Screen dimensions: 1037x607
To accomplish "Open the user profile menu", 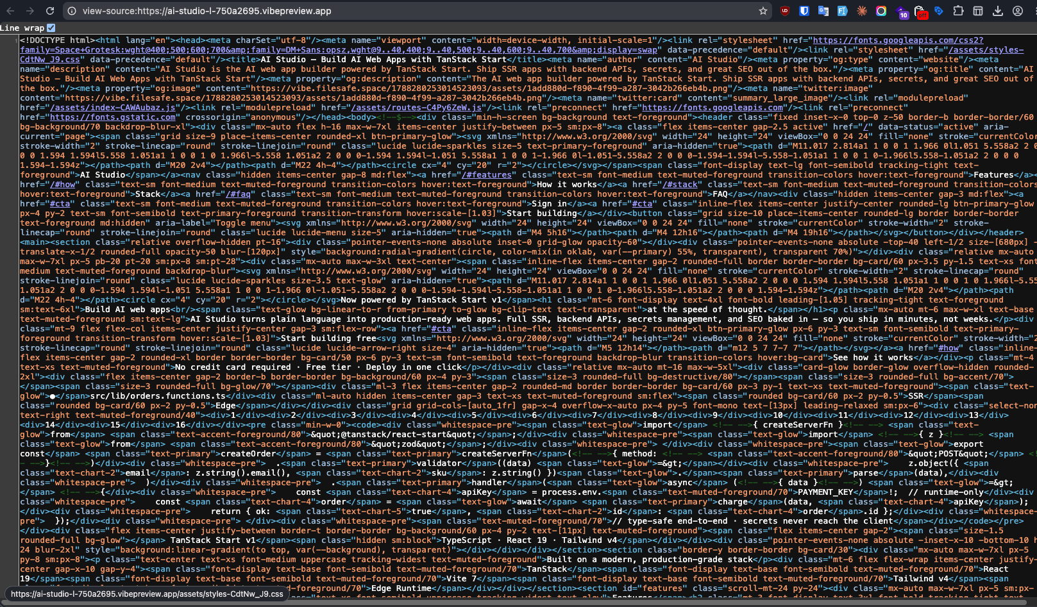I will pos(1018,11).
